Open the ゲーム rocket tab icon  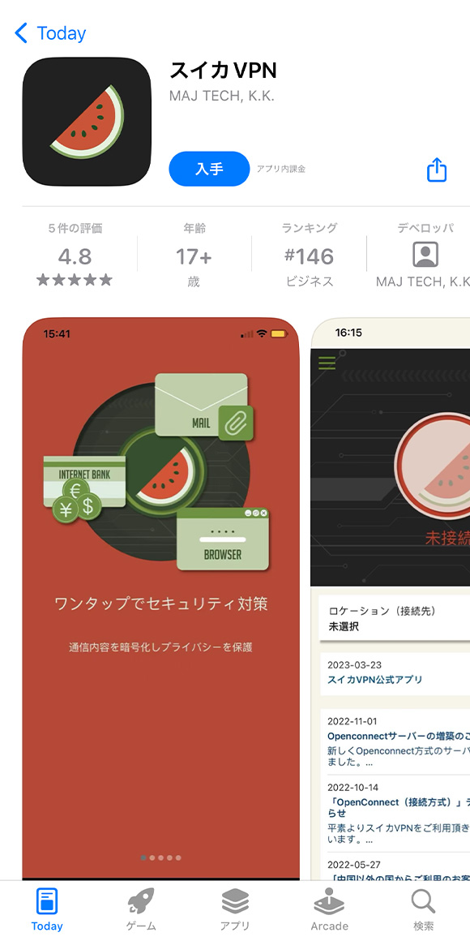point(141,900)
